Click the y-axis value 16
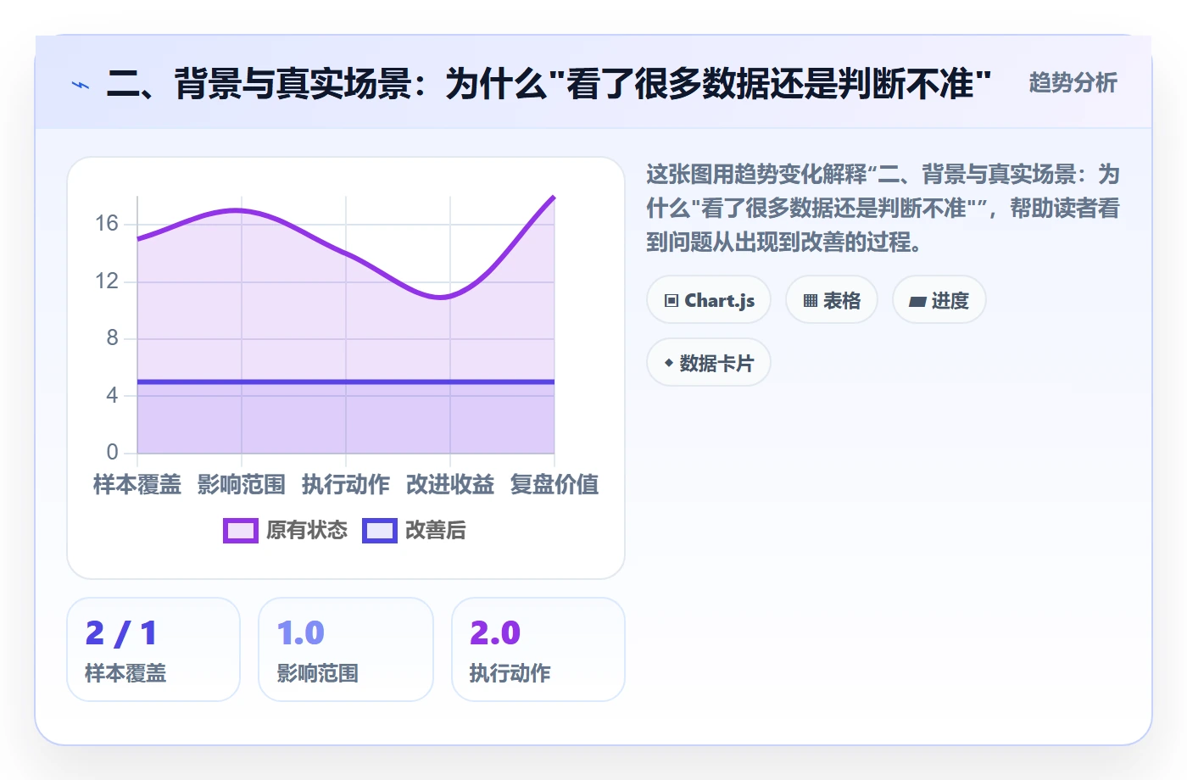Viewport: 1187px width, 780px height. pos(107,224)
